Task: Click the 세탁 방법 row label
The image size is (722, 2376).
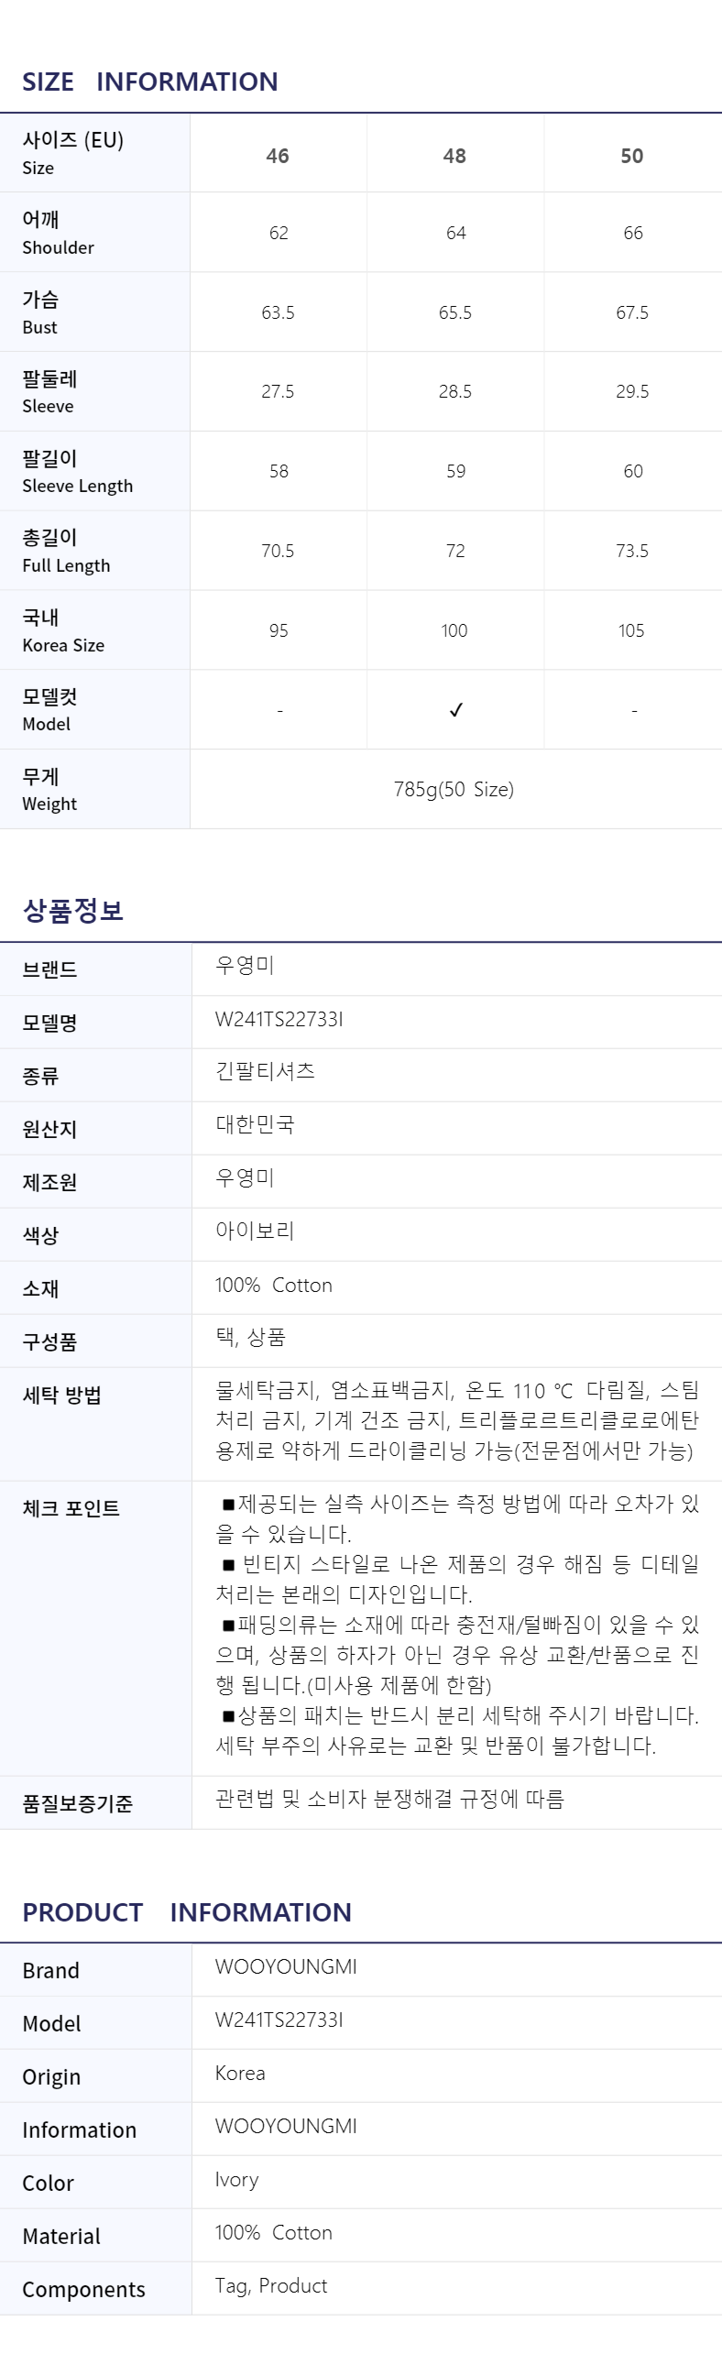Action: point(61,1395)
